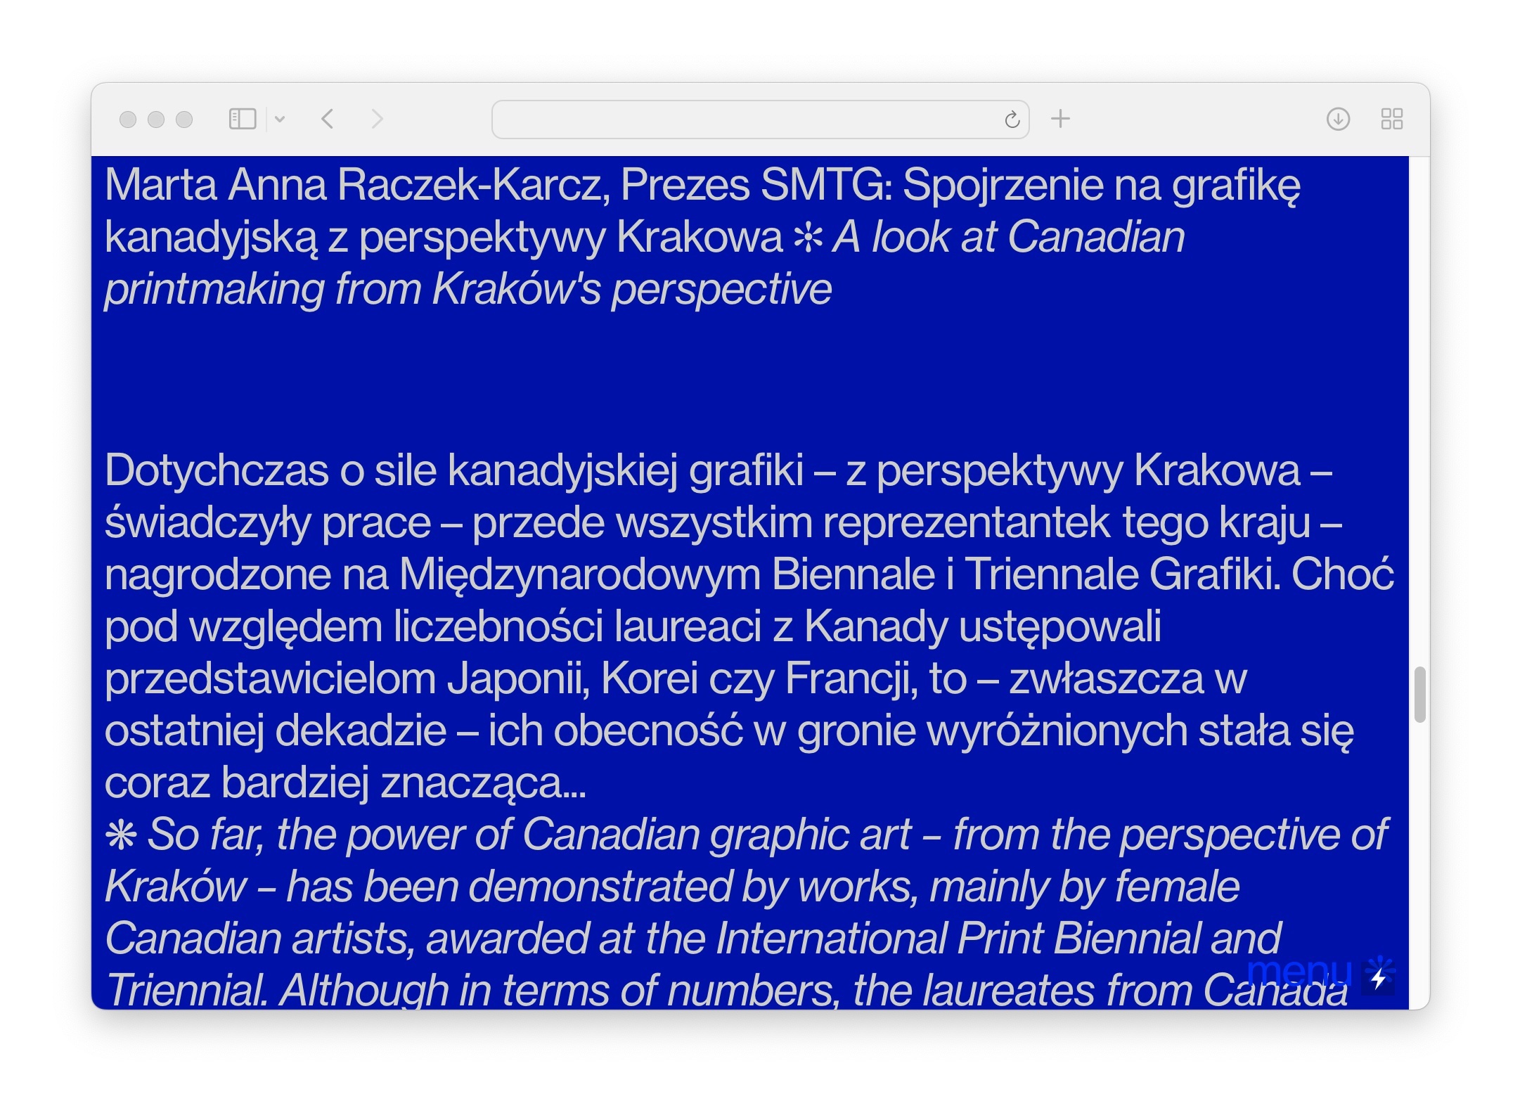Click the asterisk before 'So far, the power'
Screen dimensions: 1527x1094
pos(121,835)
